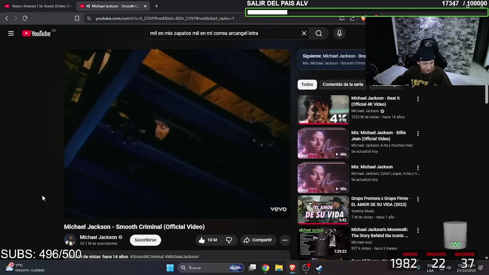Click Grupo Frontera x Grupo Firme title

(x=381, y=201)
